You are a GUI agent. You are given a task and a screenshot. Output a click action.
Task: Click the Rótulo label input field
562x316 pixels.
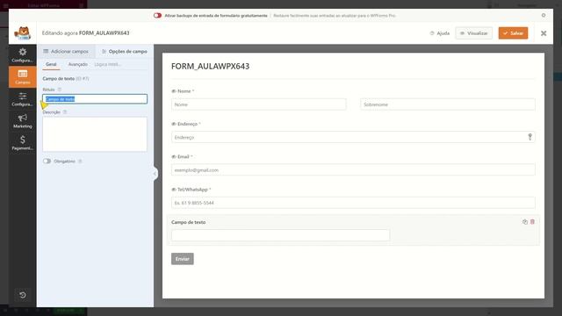click(95, 99)
